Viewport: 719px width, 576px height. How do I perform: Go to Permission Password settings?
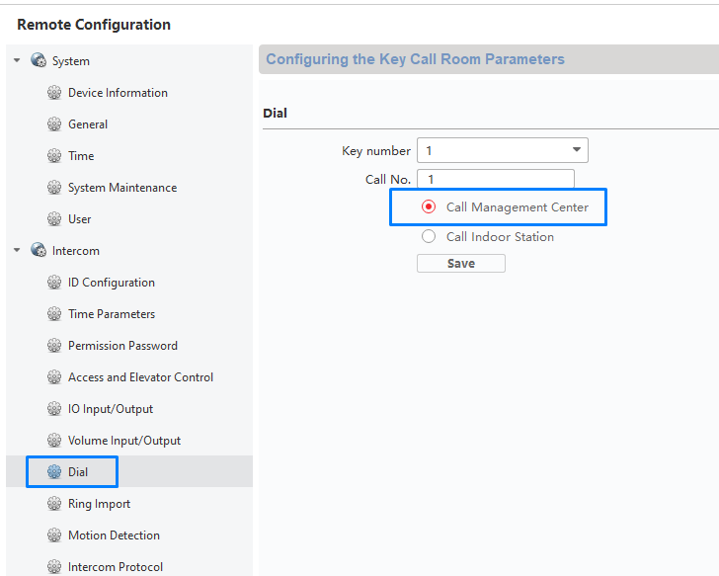122,346
